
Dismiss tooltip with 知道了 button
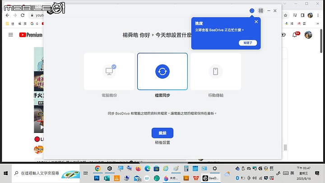click(248, 43)
